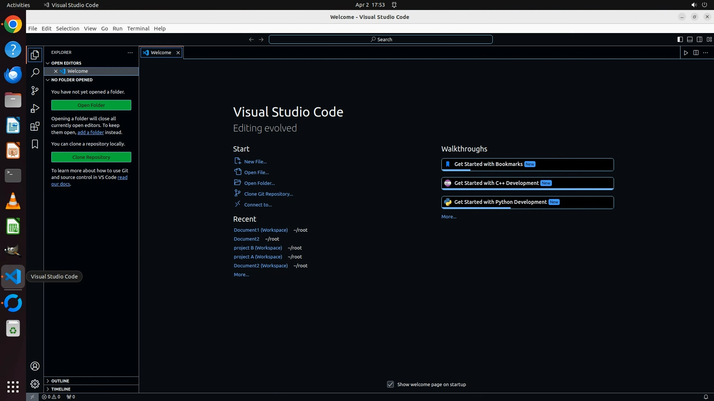The image size is (714, 401).
Task: Open the Search view in activity bar
Action: point(35,73)
